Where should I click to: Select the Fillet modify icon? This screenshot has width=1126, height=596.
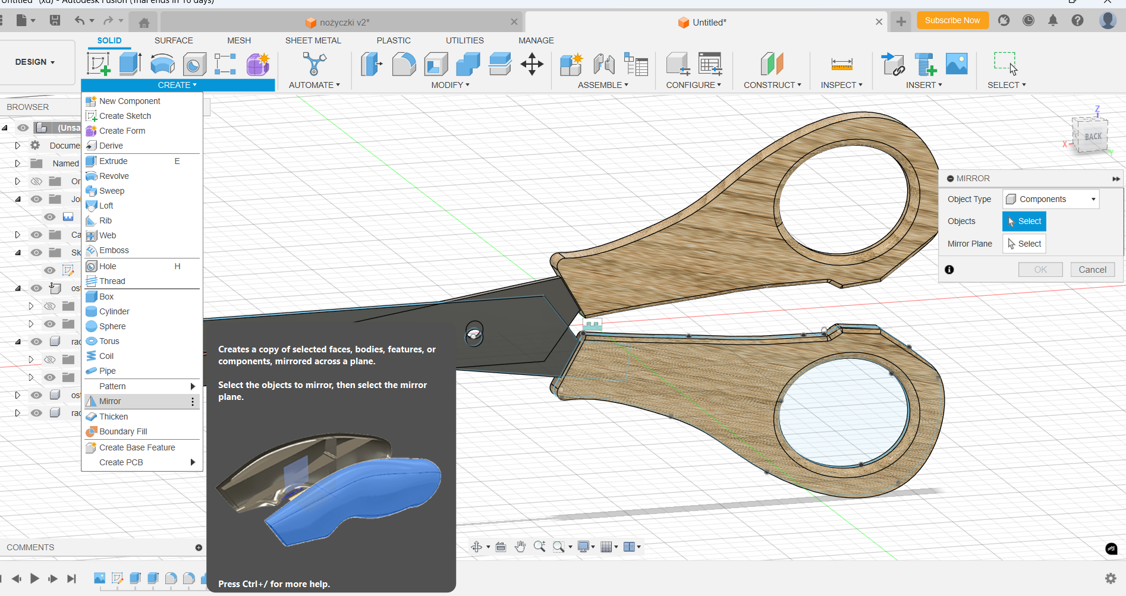tap(404, 64)
